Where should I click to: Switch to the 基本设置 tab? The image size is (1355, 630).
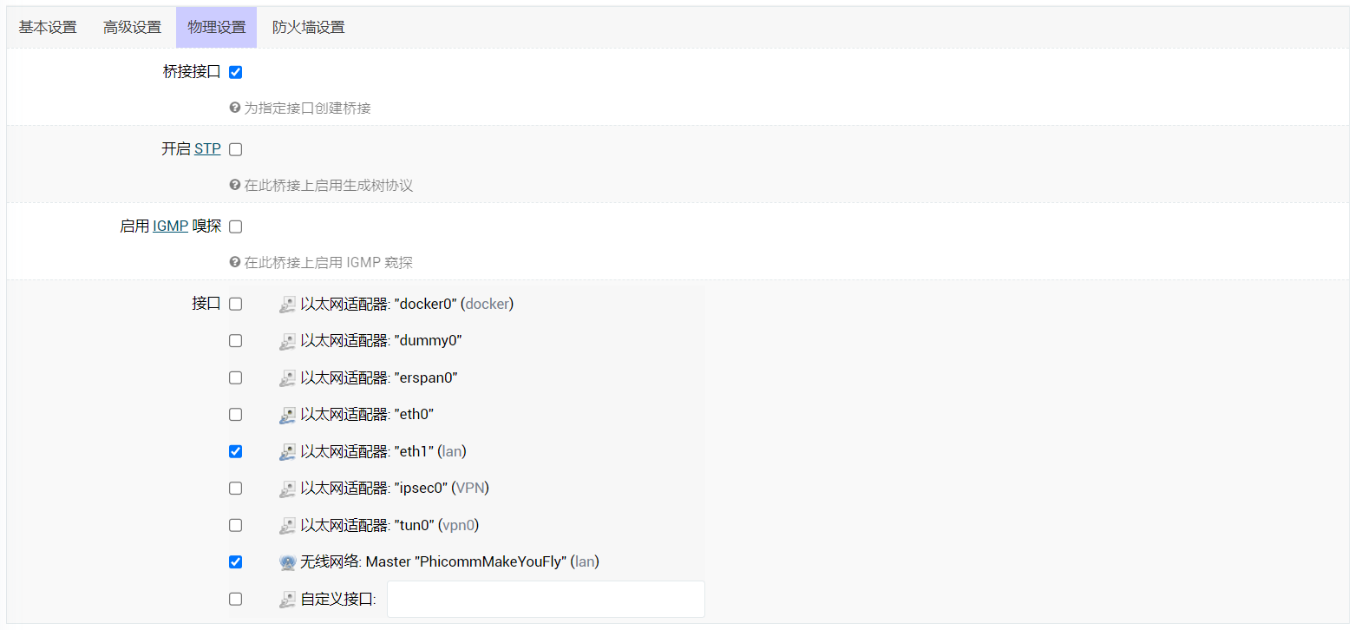point(48,27)
